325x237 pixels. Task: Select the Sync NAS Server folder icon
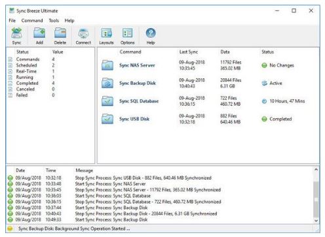(x=107, y=65)
